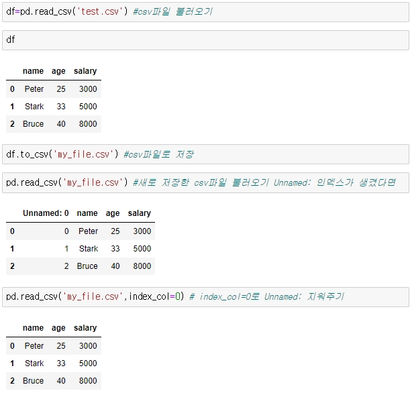The height and width of the screenshot is (393, 412).
Task: Click salary 3000 in the Unnamed table
Action: [x=142, y=231]
